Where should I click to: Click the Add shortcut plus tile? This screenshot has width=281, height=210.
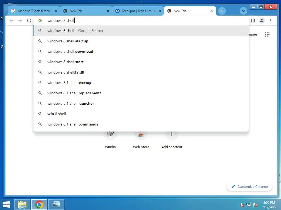[x=172, y=140]
